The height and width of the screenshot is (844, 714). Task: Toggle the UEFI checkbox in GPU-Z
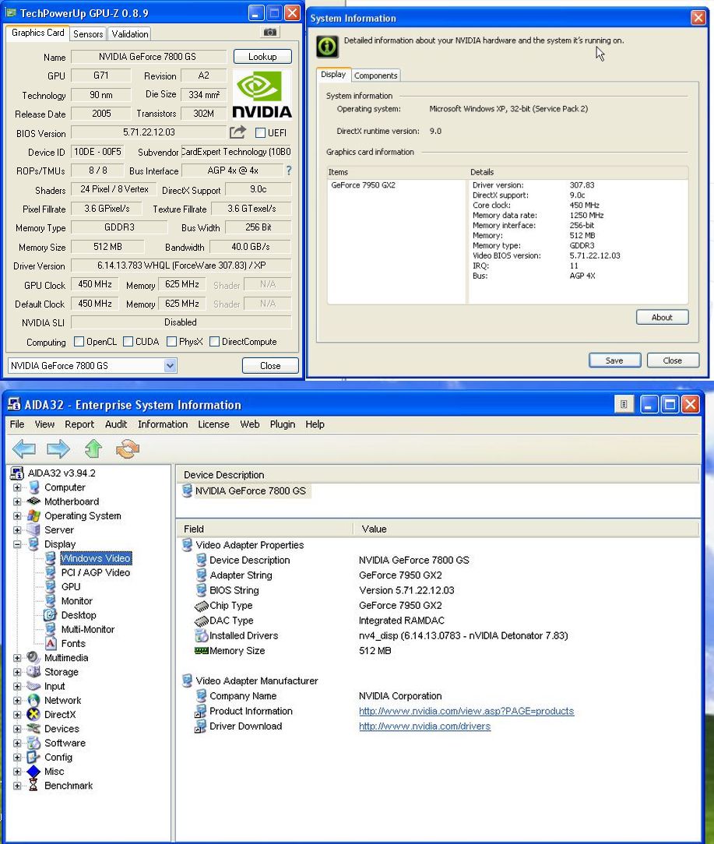point(260,133)
